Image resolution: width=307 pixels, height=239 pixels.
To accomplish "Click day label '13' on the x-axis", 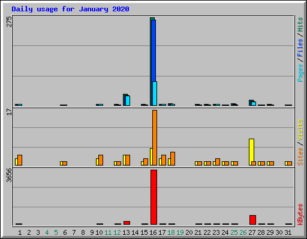I will [x=126, y=232].
